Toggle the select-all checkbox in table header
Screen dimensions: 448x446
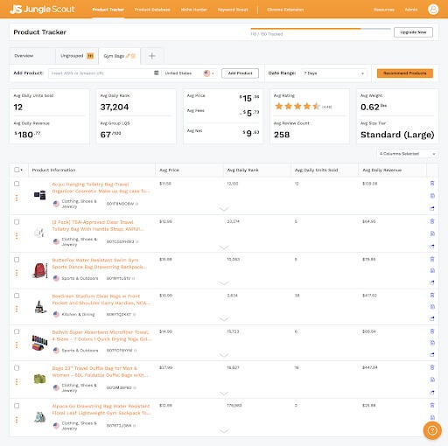click(x=17, y=170)
